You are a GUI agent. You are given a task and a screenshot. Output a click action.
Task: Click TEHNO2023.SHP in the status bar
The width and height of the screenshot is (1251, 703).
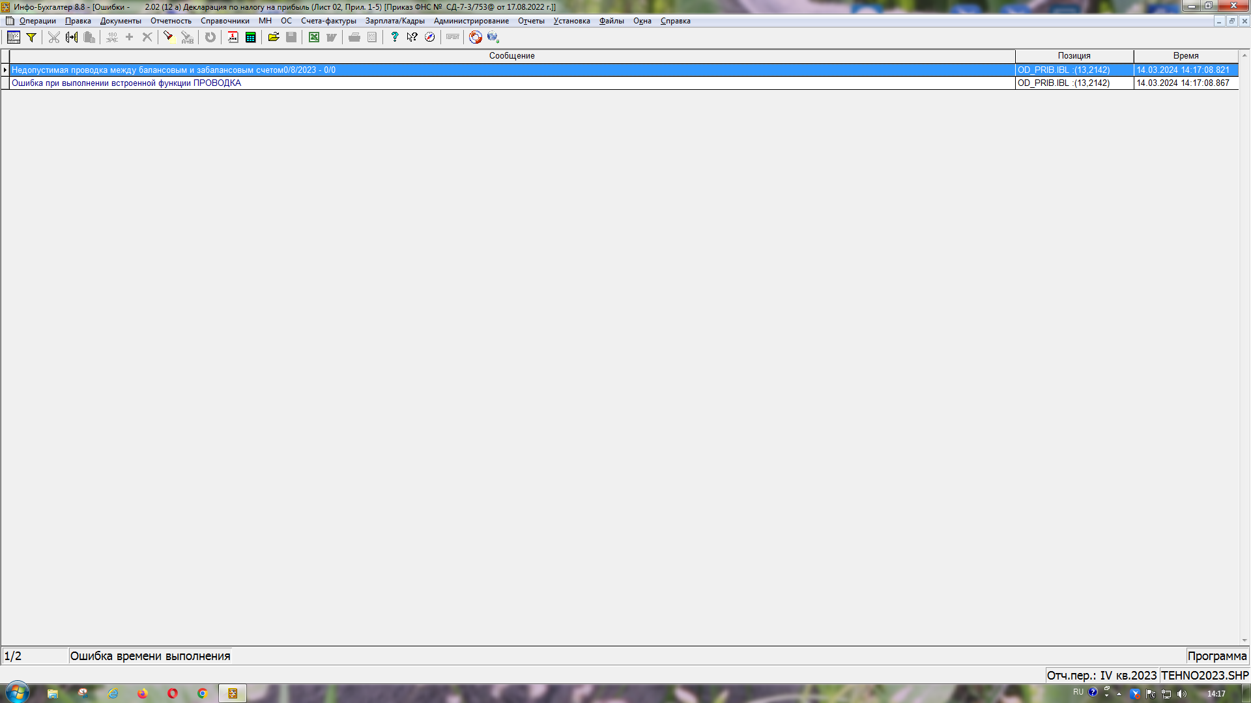click(x=1205, y=676)
